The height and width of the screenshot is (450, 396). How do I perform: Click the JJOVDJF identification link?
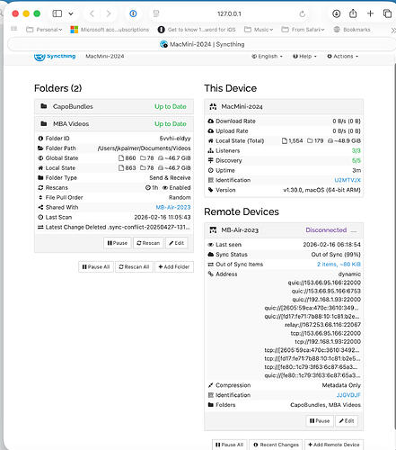pos(348,395)
